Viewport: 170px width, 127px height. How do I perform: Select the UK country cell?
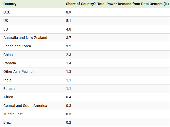(6, 21)
